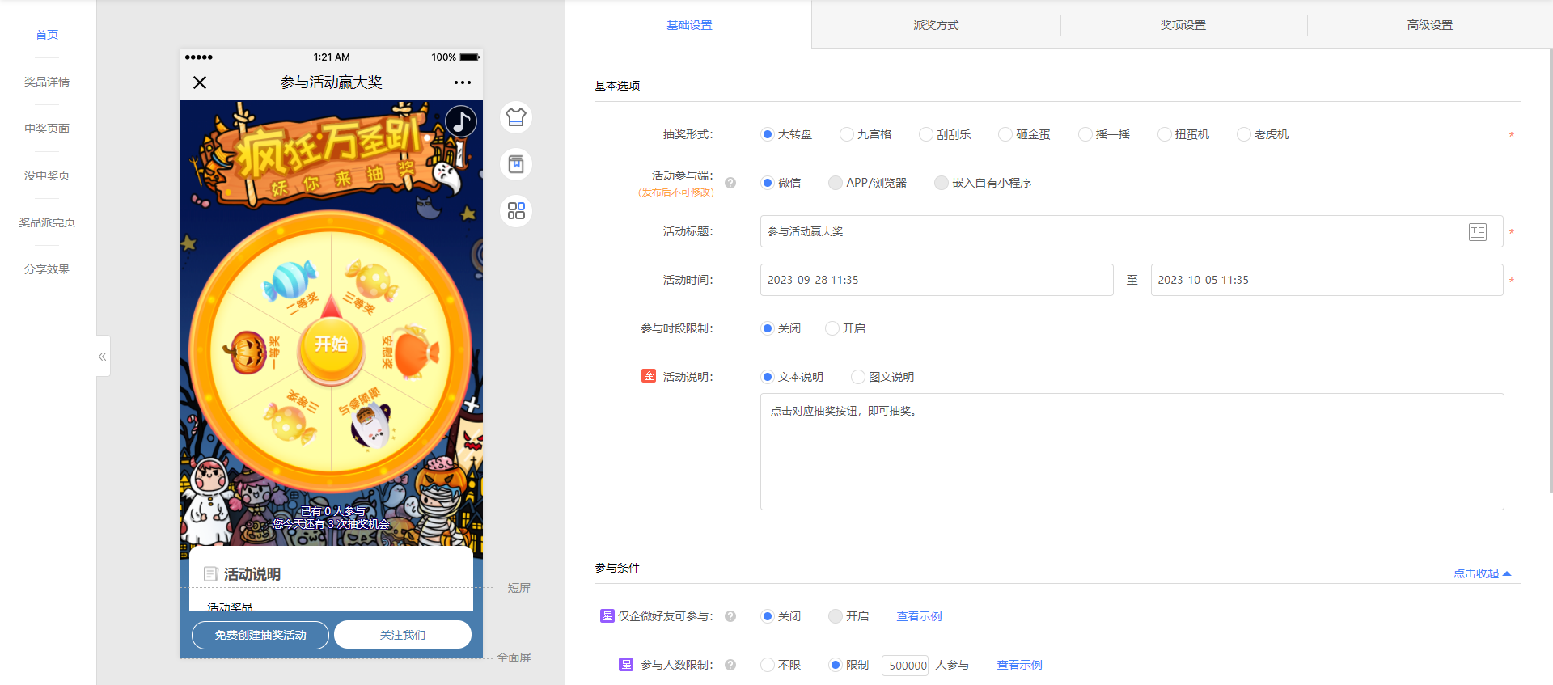
Task: Open 查看示例 link for 参与人数限制
Action: [x=1019, y=665]
